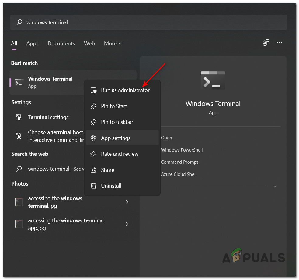This screenshot has height=280, width=299.
Task: Click the 'windows terminal' search input field
Action: pos(148,22)
